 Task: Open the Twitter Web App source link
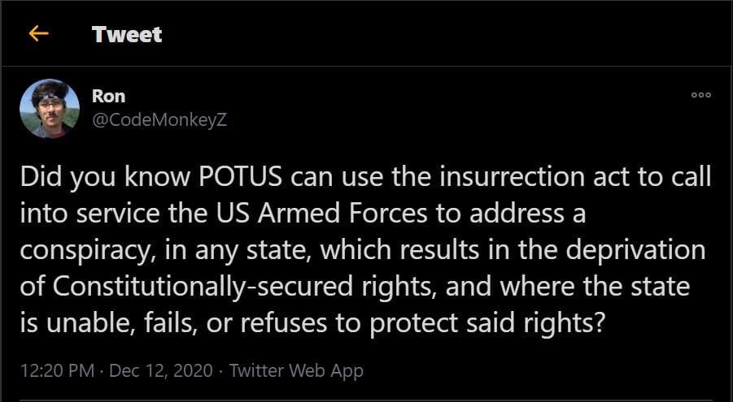click(296, 371)
